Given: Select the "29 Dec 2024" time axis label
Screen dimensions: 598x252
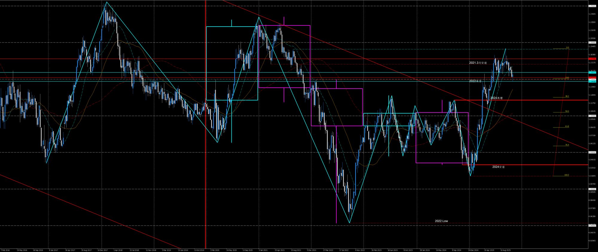Looking at the screenshot, I should pyautogui.click(x=473, y=250).
